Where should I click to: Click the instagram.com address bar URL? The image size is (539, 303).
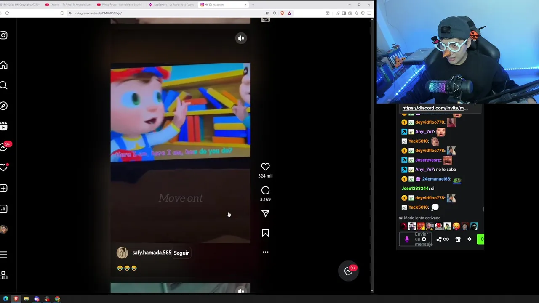point(98,13)
